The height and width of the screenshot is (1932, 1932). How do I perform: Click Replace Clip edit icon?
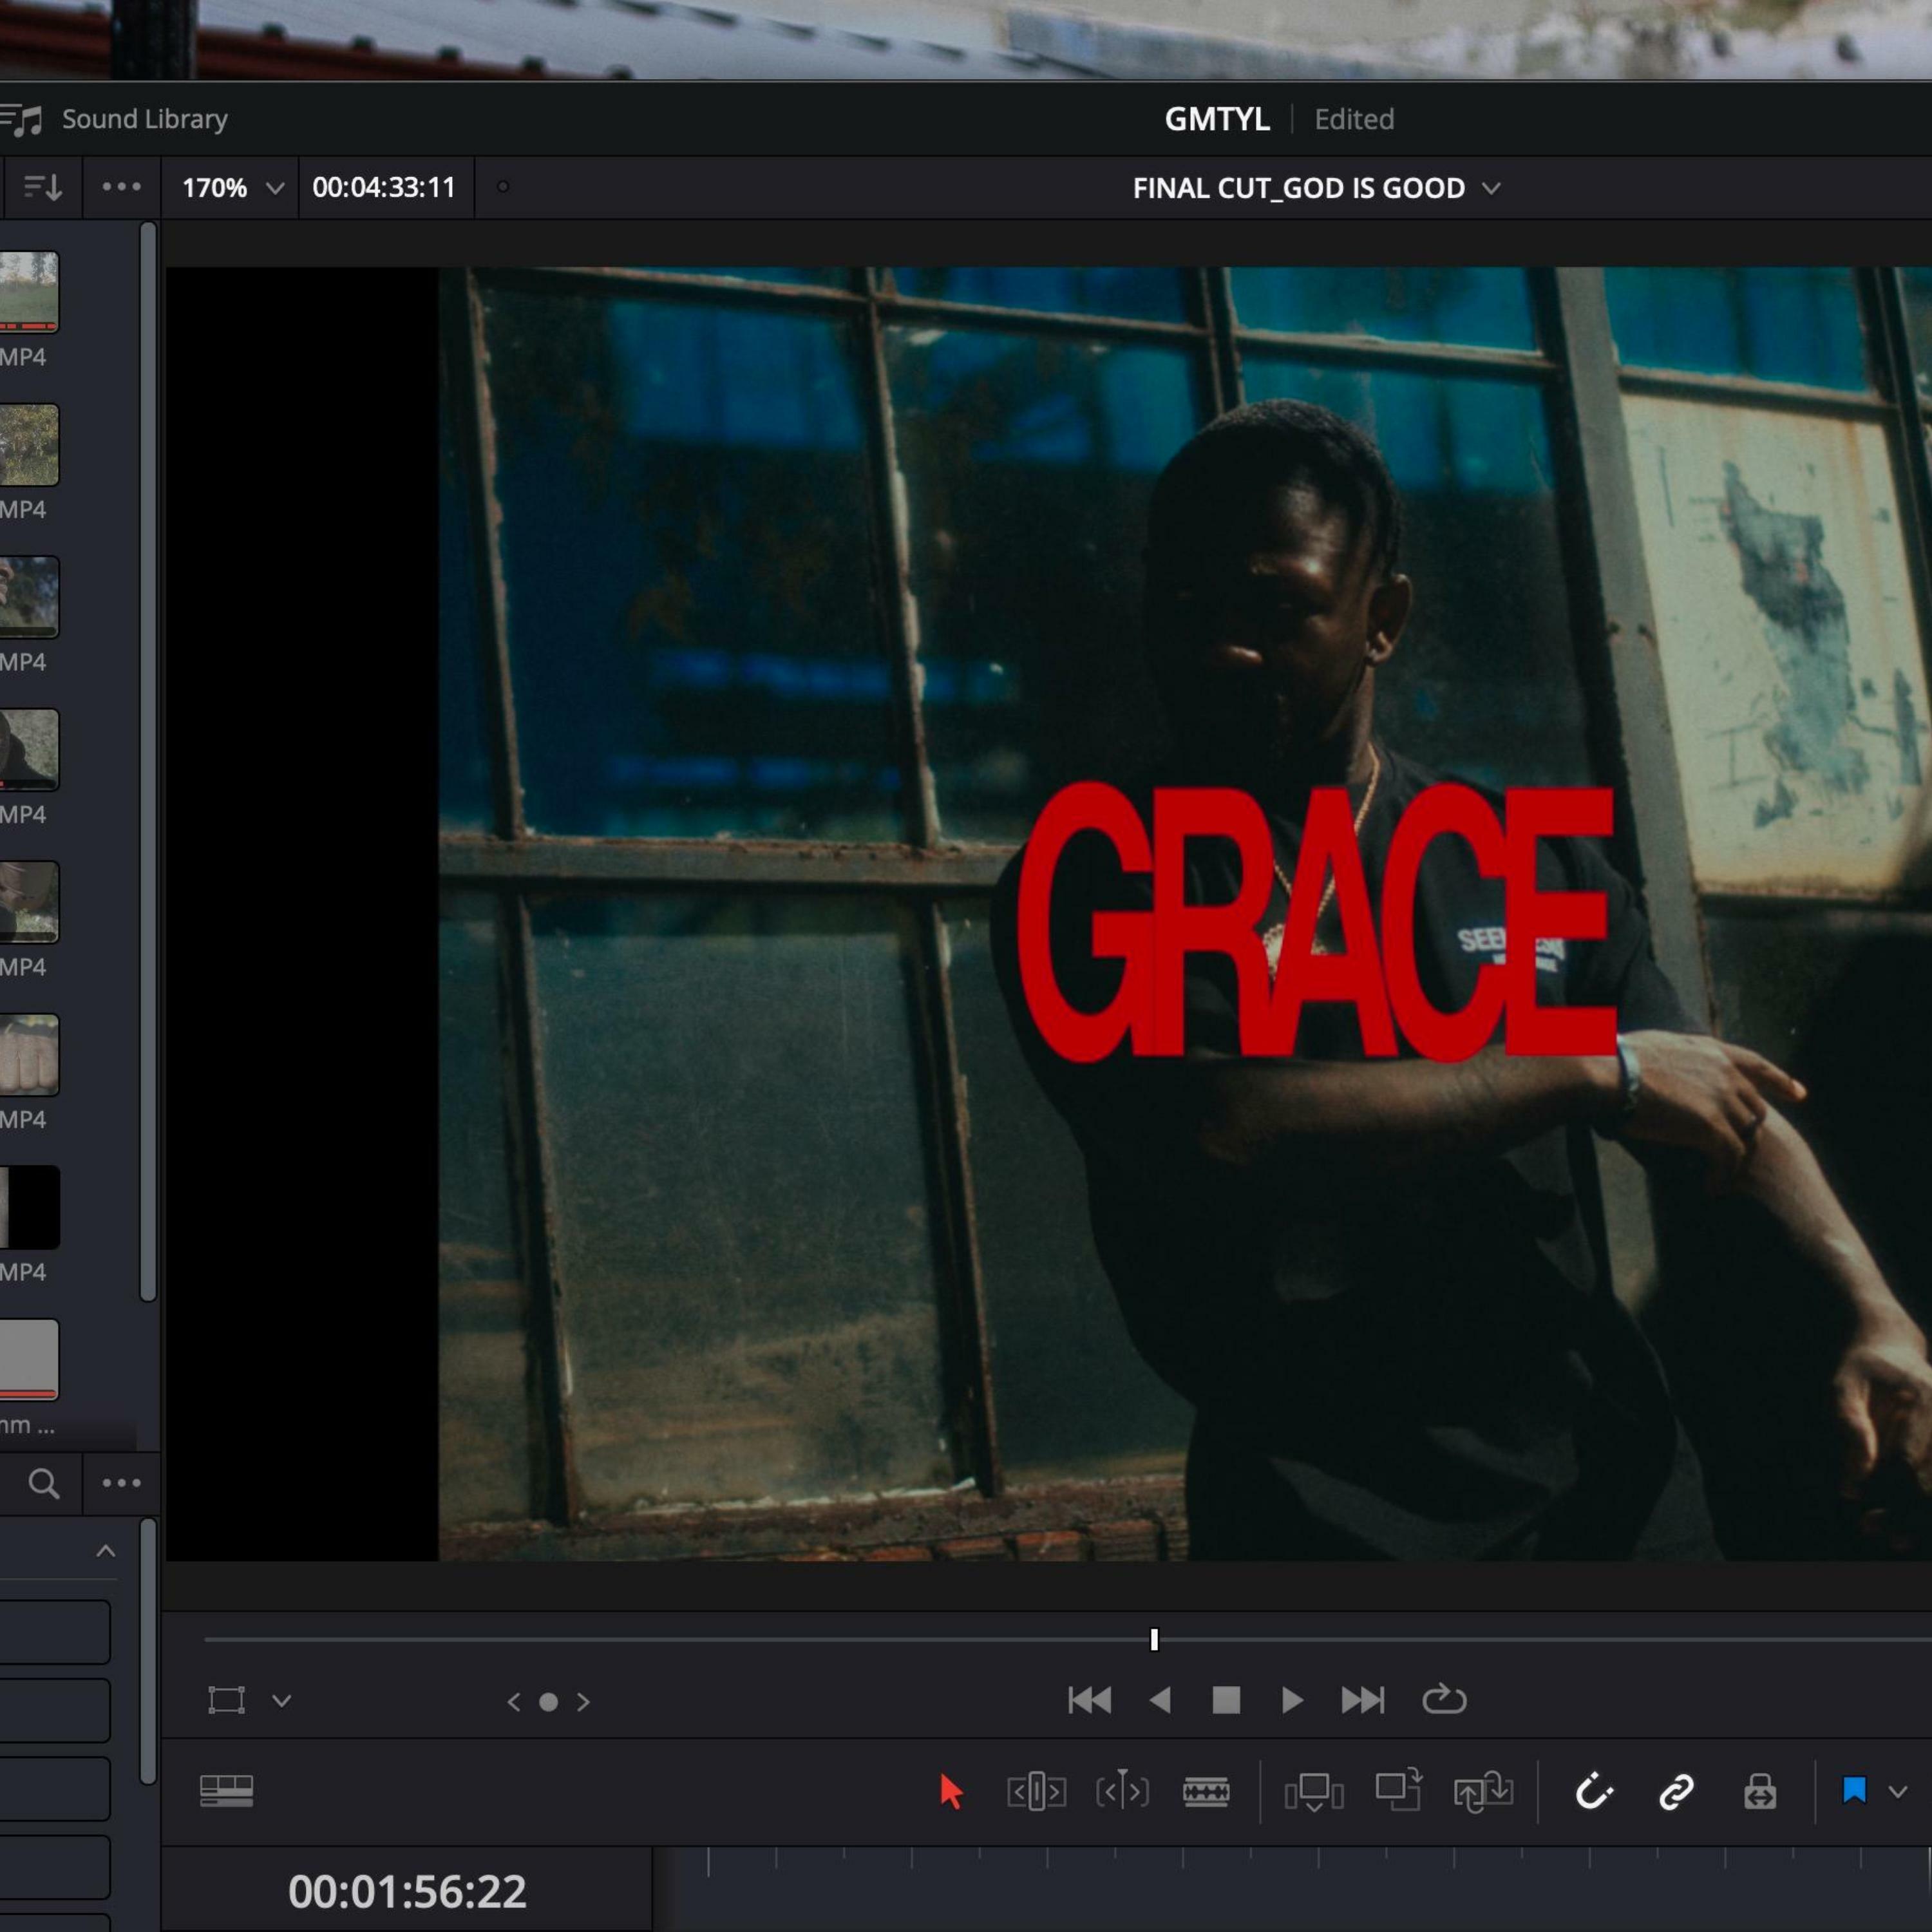(x=1483, y=1791)
